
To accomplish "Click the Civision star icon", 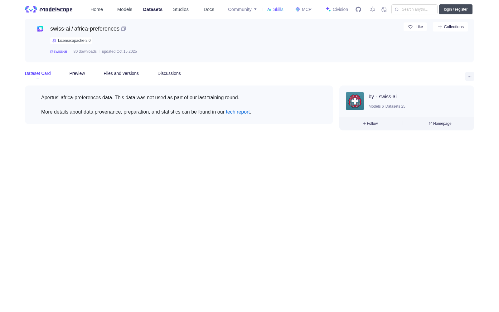I will 328,9.
